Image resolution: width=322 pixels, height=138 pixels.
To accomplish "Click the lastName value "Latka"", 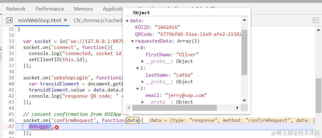I will (x=183, y=75).
